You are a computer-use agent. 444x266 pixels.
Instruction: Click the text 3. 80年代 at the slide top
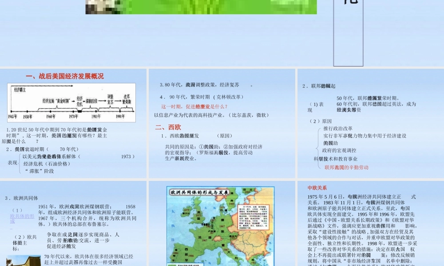(x=170, y=85)
